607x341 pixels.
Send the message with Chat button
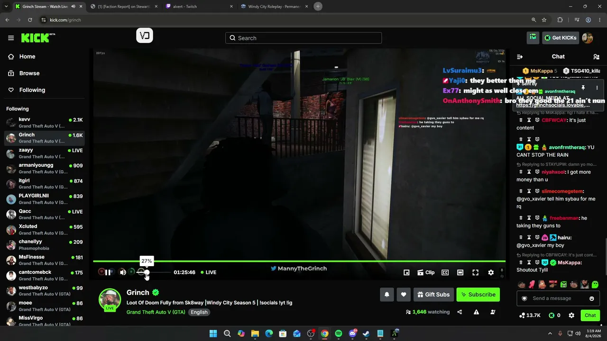coord(590,315)
